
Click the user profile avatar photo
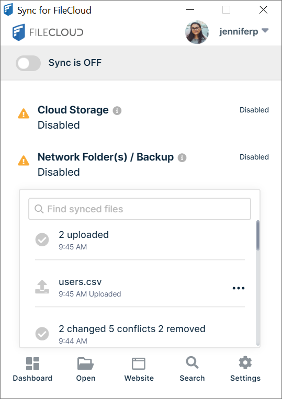pyautogui.click(x=197, y=32)
